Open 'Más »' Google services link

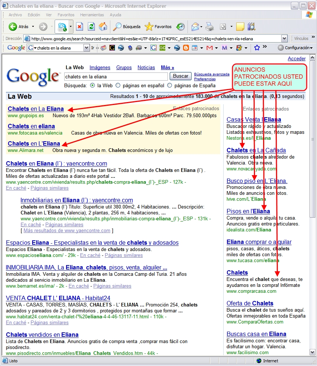click(168, 67)
